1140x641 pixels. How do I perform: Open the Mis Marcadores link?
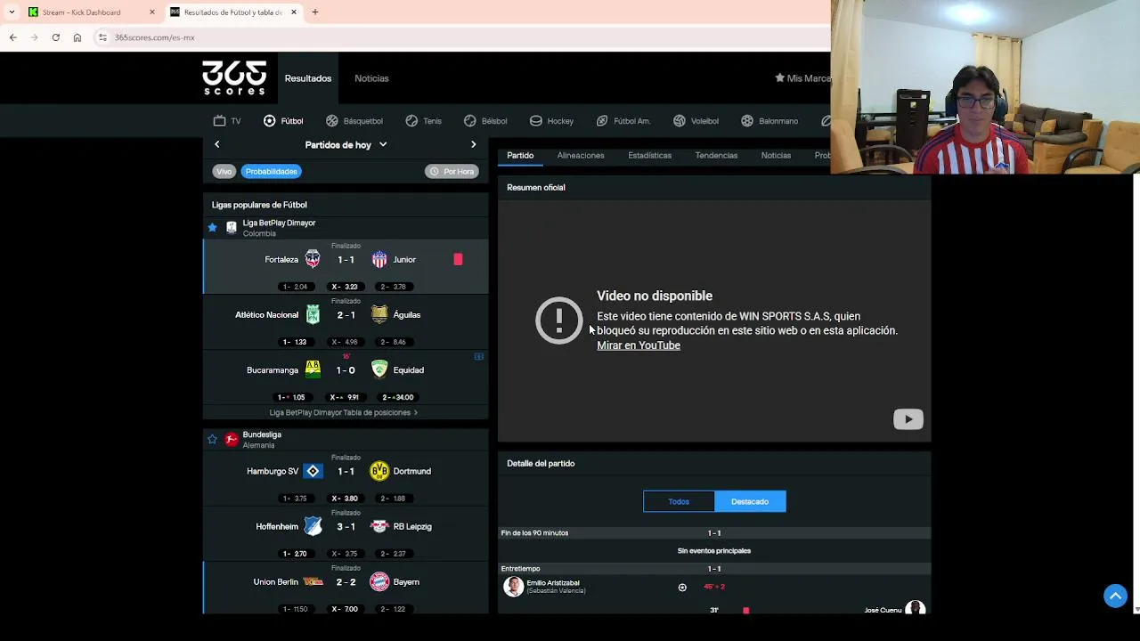(x=802, y=78)
